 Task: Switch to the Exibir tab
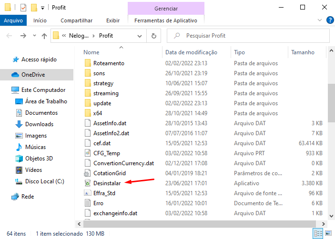pyautogui.click(x=113, y=20)
